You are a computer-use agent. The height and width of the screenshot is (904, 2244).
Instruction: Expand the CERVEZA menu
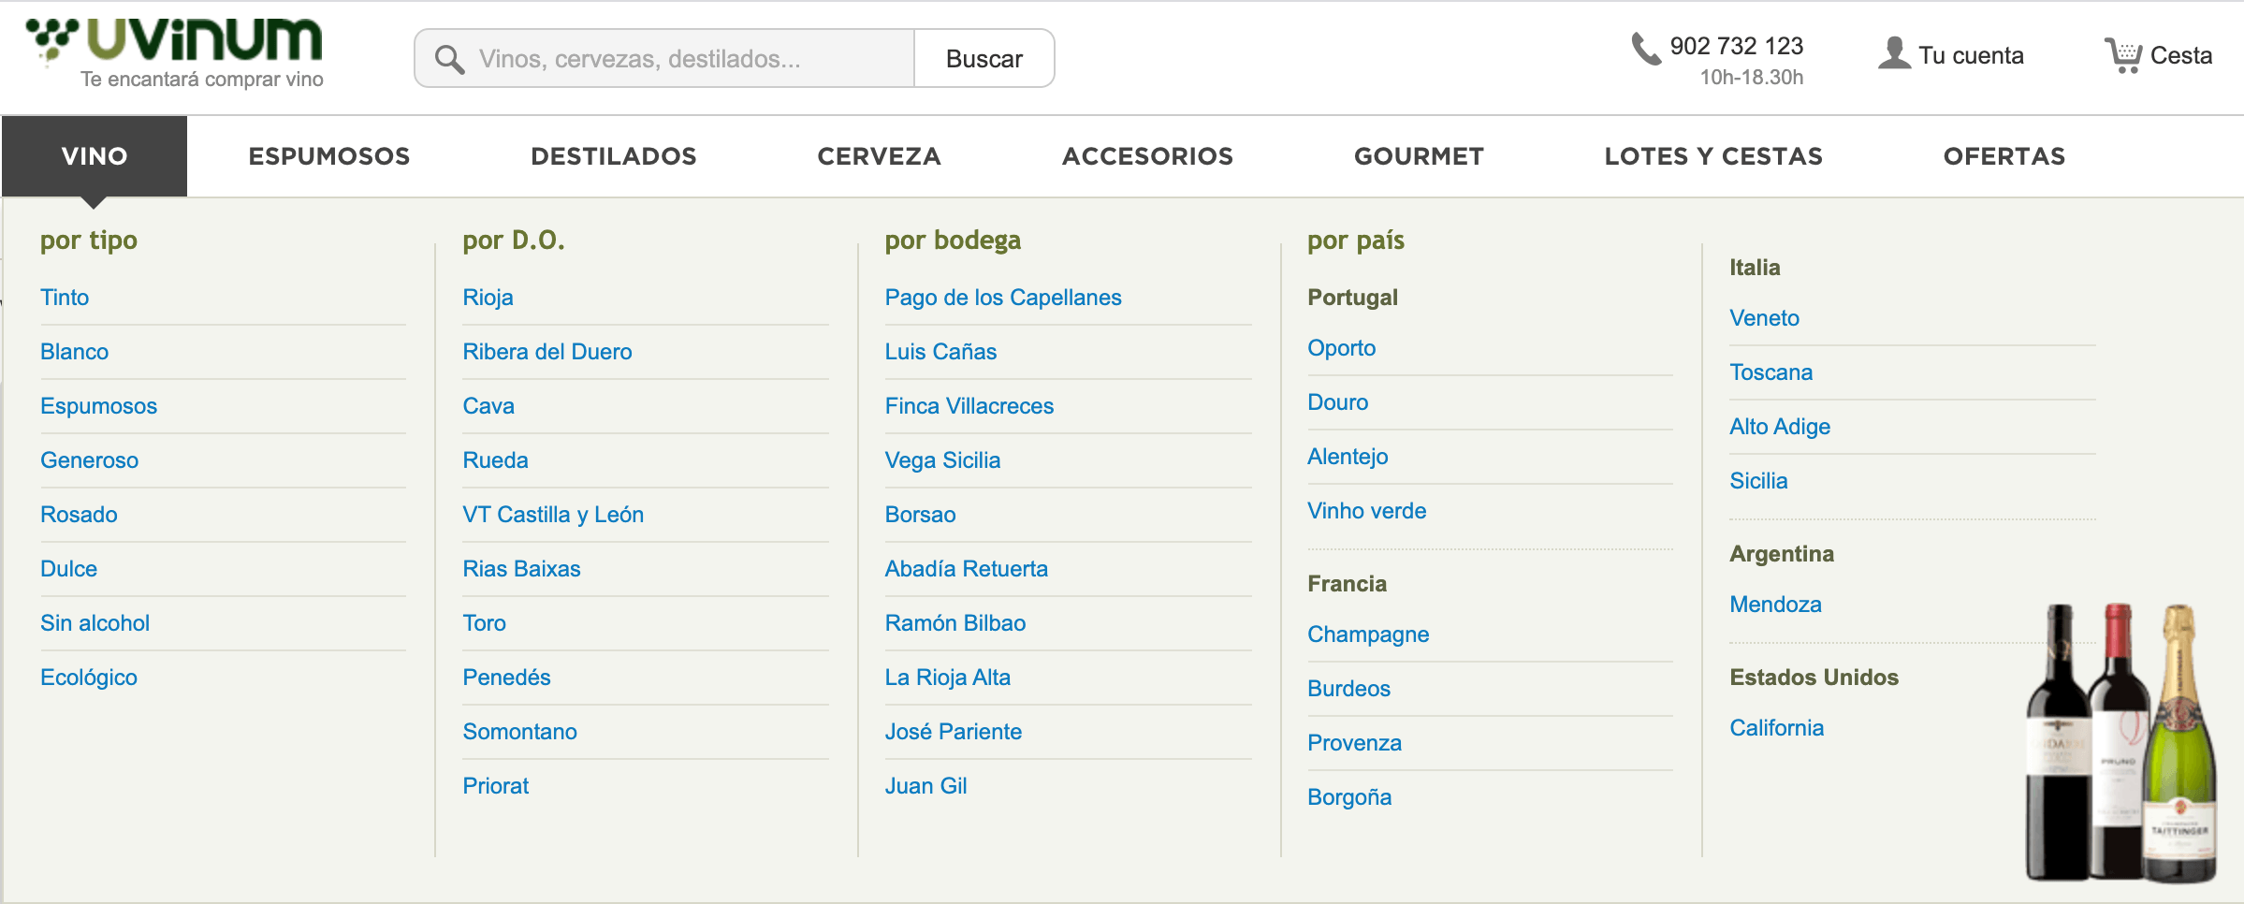point(879,156)
